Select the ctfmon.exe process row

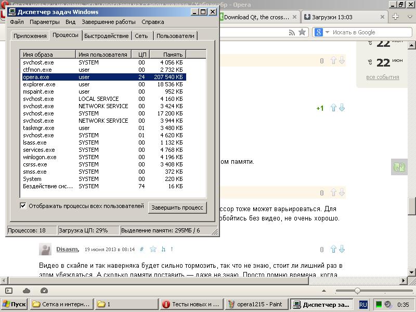click(104, 70)
